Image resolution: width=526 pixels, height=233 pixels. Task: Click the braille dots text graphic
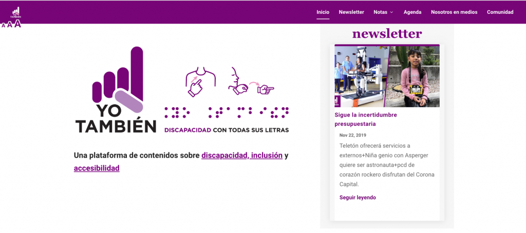coord(226,112)
